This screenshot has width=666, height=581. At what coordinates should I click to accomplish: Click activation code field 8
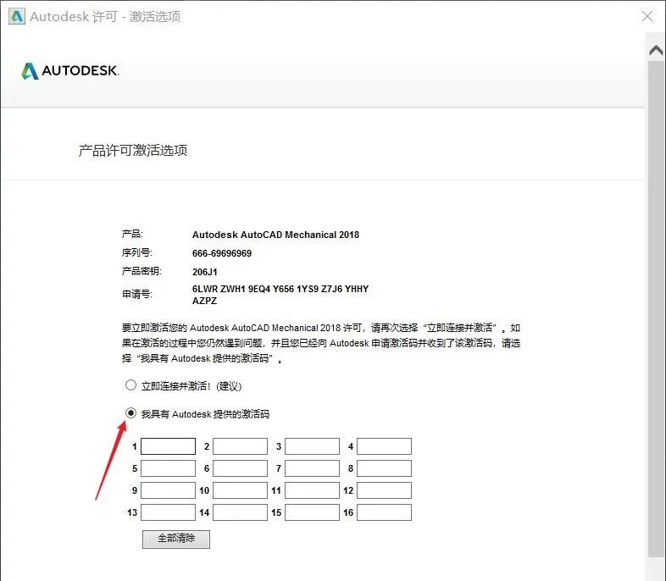[x=384, y=468]
